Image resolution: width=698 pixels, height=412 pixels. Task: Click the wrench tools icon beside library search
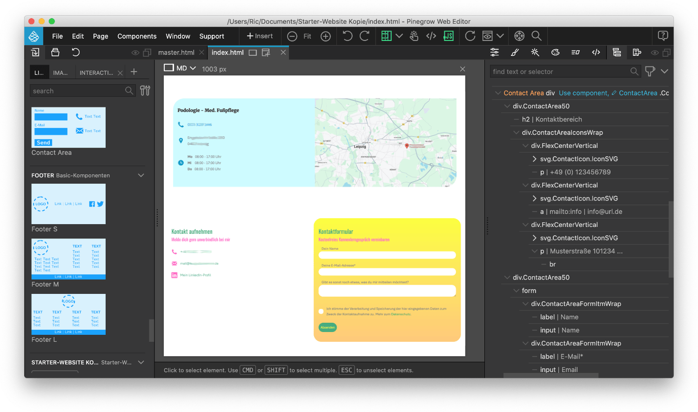[145, 91]
